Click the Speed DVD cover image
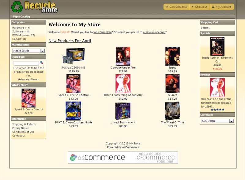The height and width of the screenshot is (180, 245). 172,56
